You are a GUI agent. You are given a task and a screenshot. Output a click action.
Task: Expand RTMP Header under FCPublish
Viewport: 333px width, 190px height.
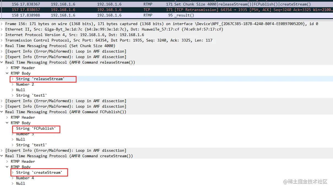tap(7, 117)
